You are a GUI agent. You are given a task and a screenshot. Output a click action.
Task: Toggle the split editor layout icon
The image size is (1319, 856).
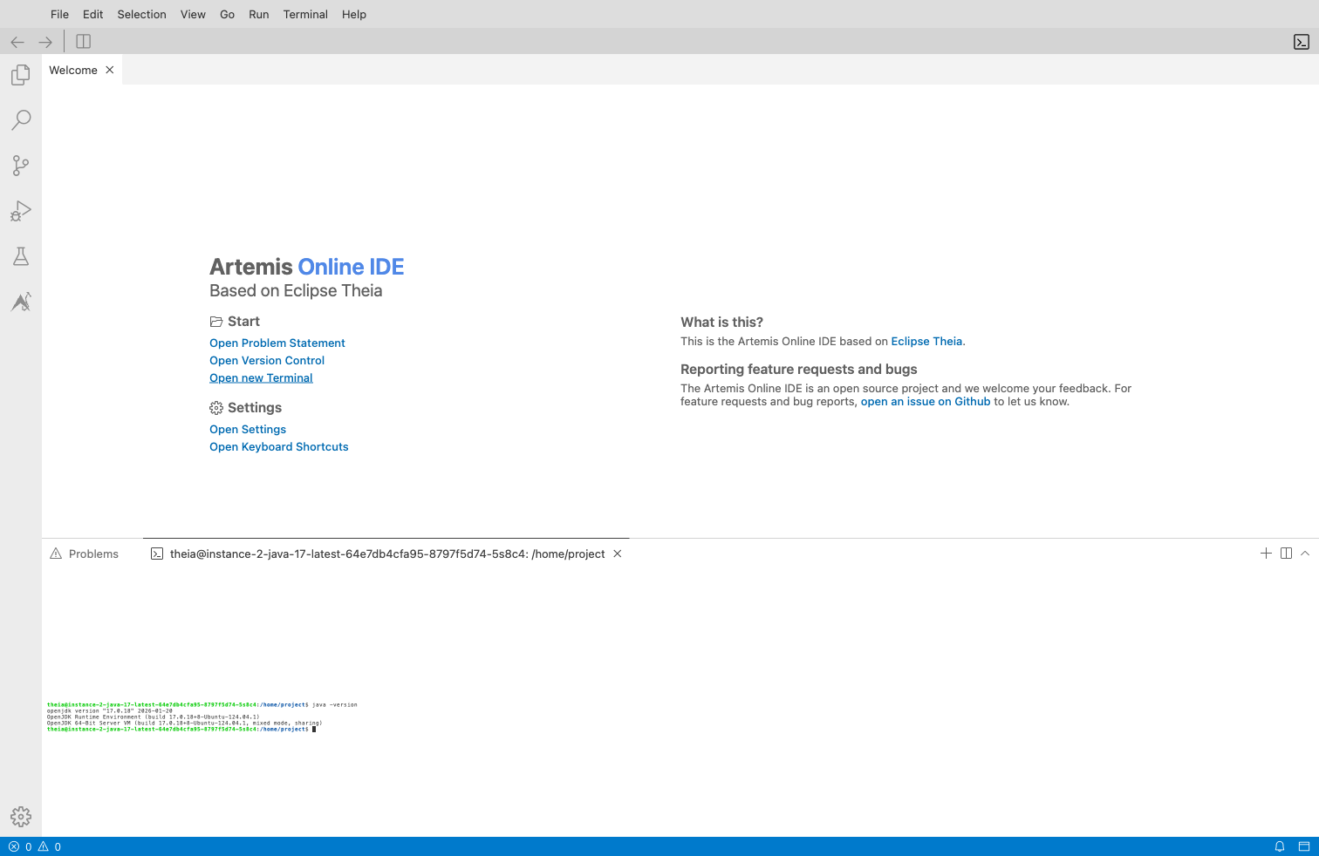84,41
